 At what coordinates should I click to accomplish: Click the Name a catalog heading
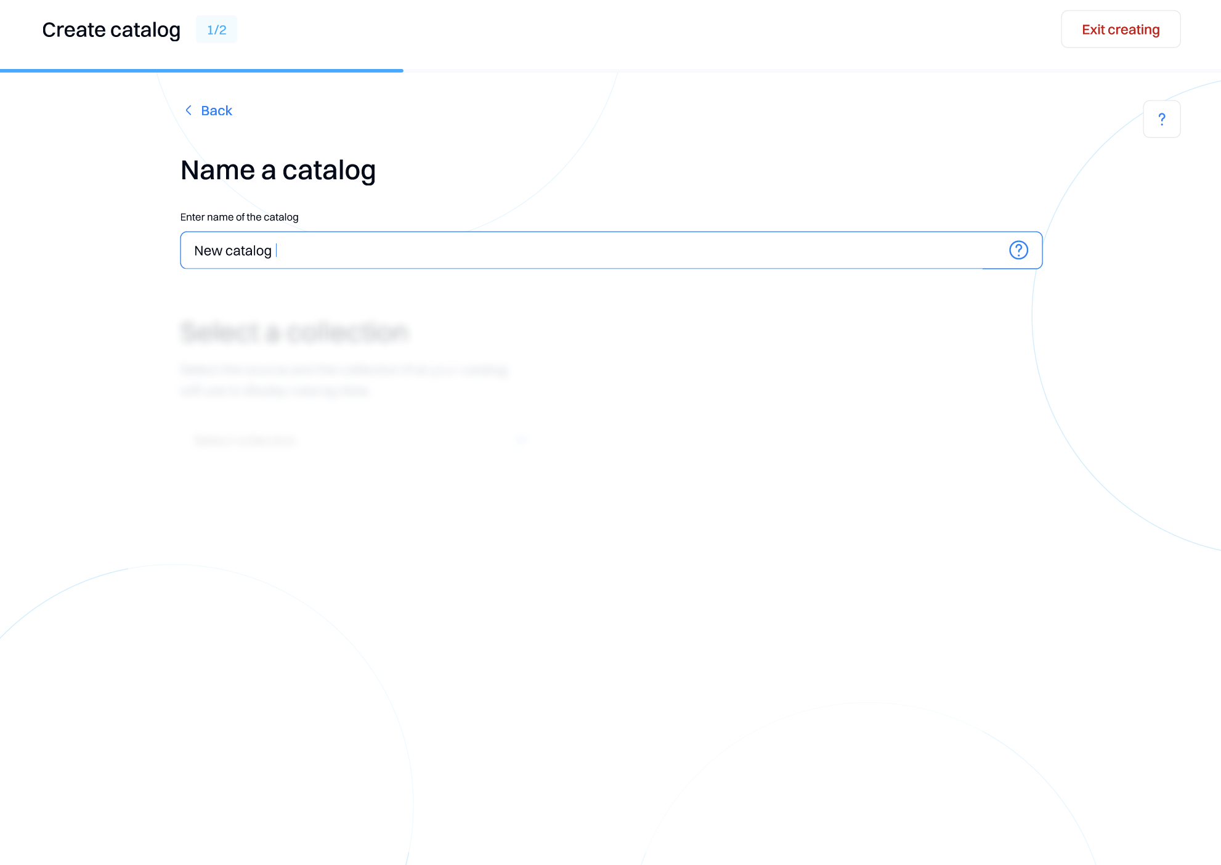click(278, 170)
